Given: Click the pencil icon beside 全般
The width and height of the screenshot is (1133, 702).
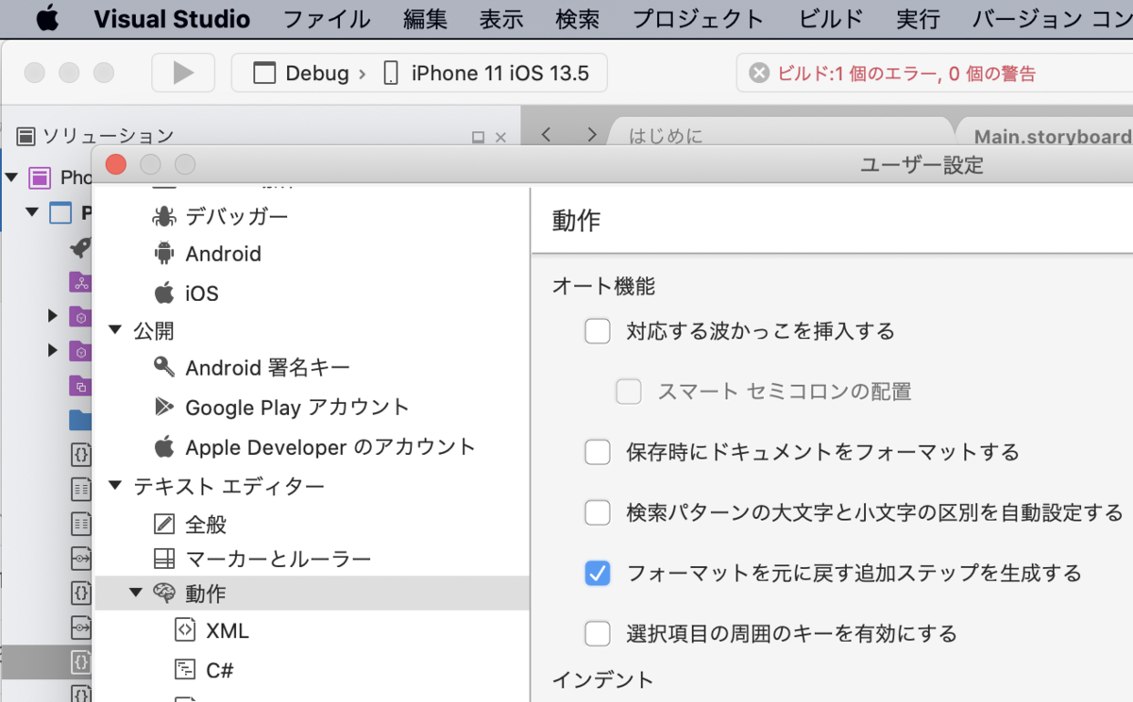Looking at the screenshot, I should pos(164,524).
